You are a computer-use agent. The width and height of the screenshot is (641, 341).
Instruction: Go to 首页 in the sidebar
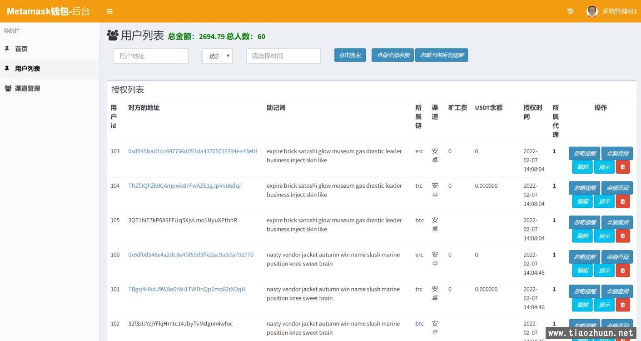(50, 49)
